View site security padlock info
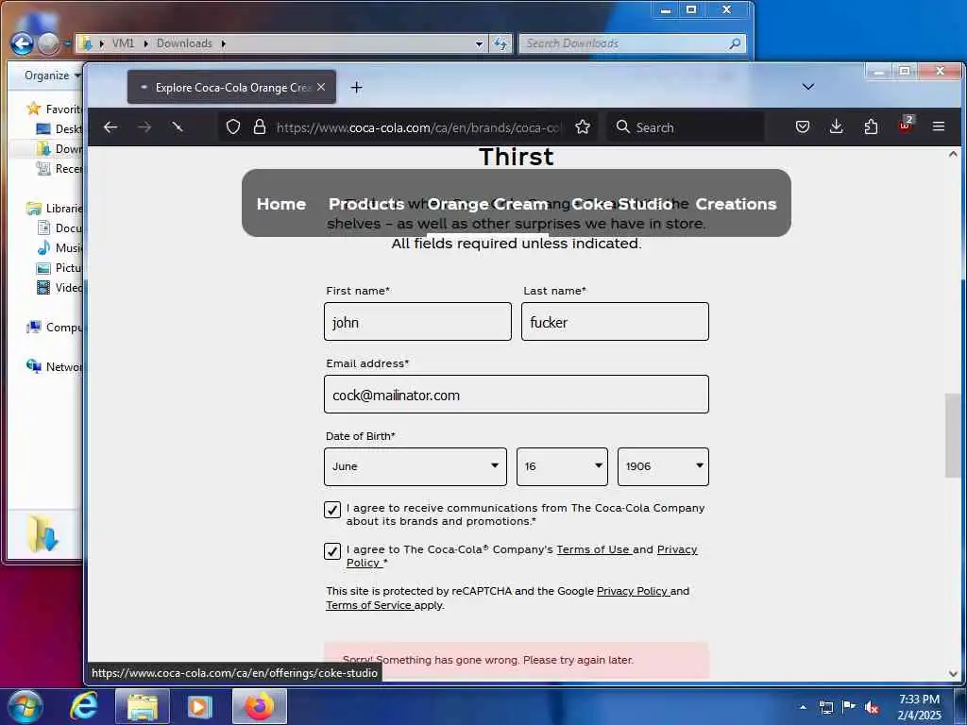This screenshot has height=725, width=967. pos(260,127)
